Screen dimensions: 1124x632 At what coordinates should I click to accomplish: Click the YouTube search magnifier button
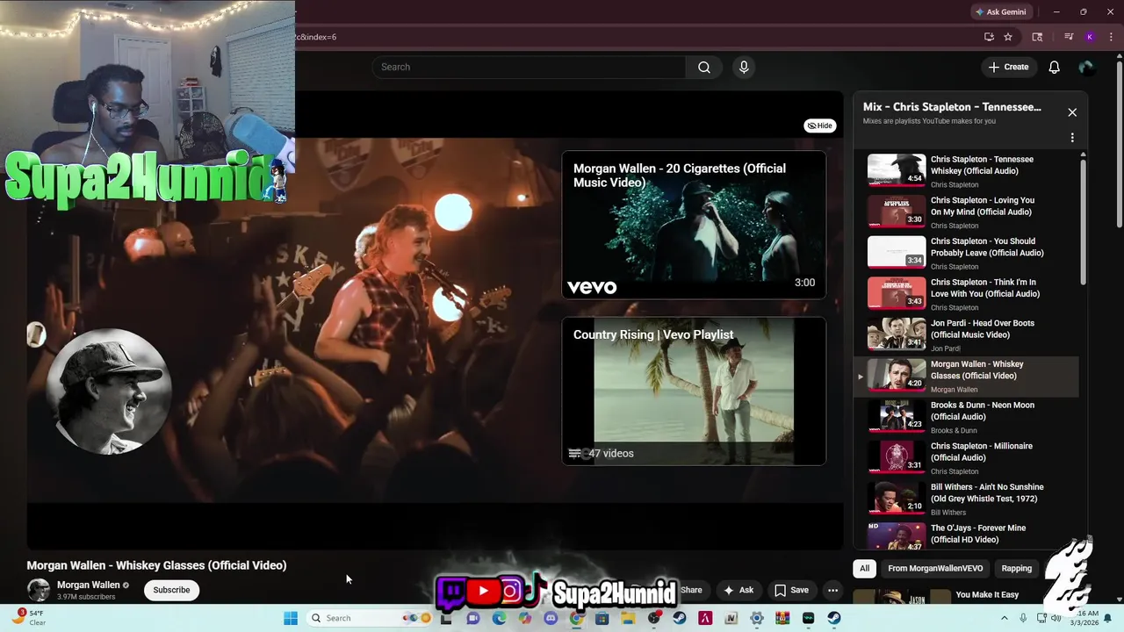point(704,67)
